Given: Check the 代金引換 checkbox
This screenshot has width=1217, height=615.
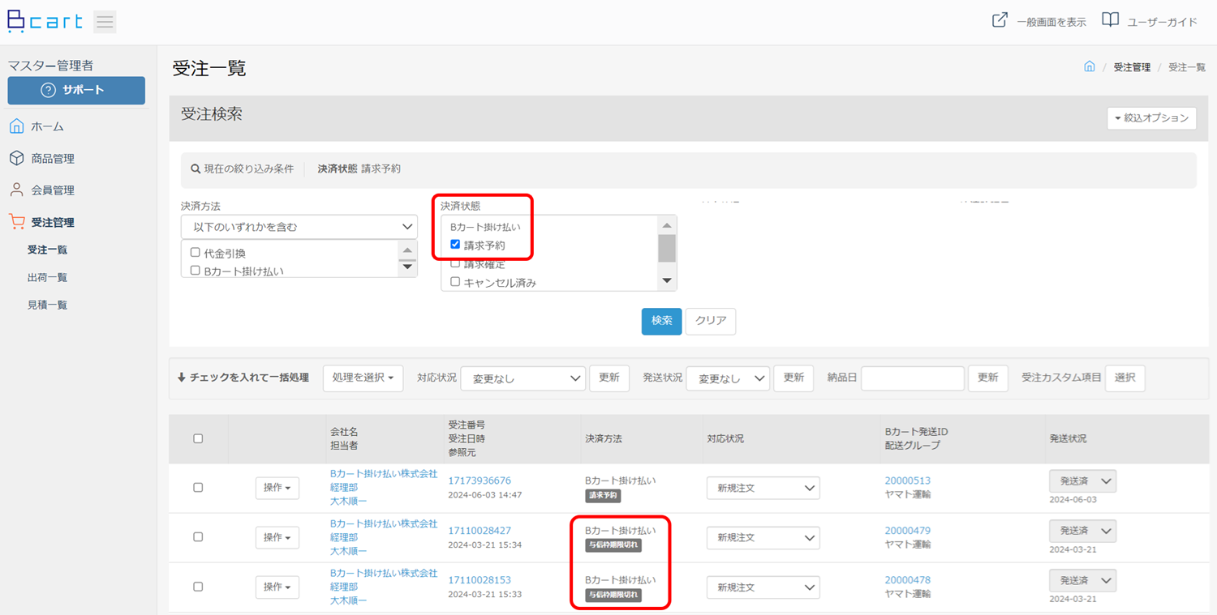Looking at the screenshot, I should click(195, 253).
